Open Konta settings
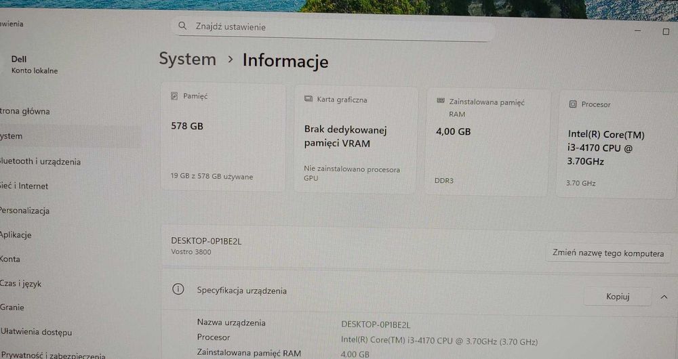Screen dimensions: 678x359 click(x=10, y=259)
